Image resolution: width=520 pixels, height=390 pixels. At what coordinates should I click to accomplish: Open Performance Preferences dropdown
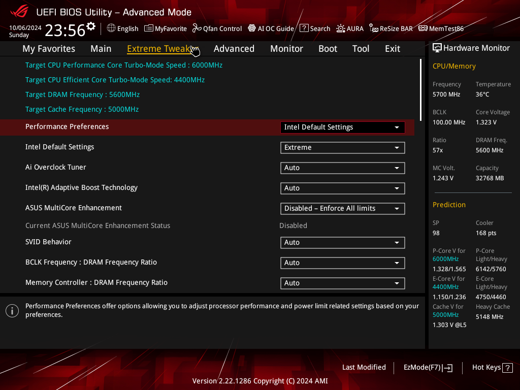click(x=343, y=127)
